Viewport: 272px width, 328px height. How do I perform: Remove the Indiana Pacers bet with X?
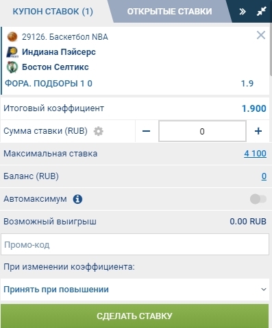click(261, 35)
